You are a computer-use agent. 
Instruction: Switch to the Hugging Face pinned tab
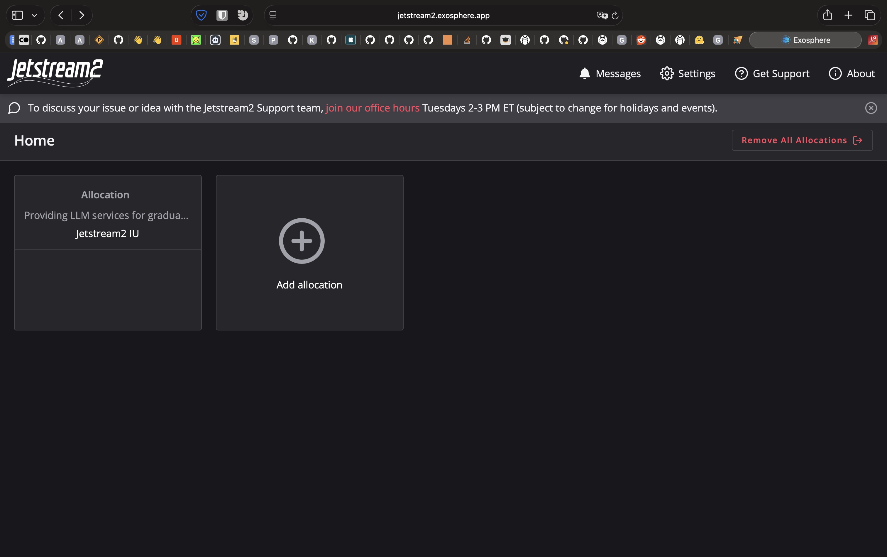[699, 40]
